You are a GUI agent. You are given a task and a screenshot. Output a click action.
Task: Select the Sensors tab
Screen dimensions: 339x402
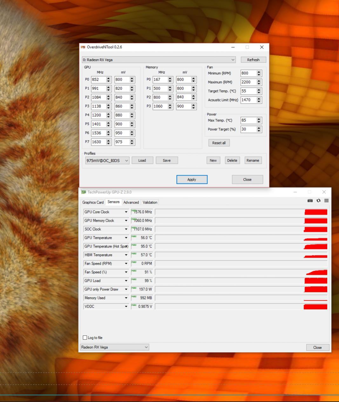click(x=113, y=202)
